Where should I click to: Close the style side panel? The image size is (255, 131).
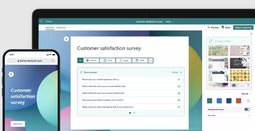(251, 34)
